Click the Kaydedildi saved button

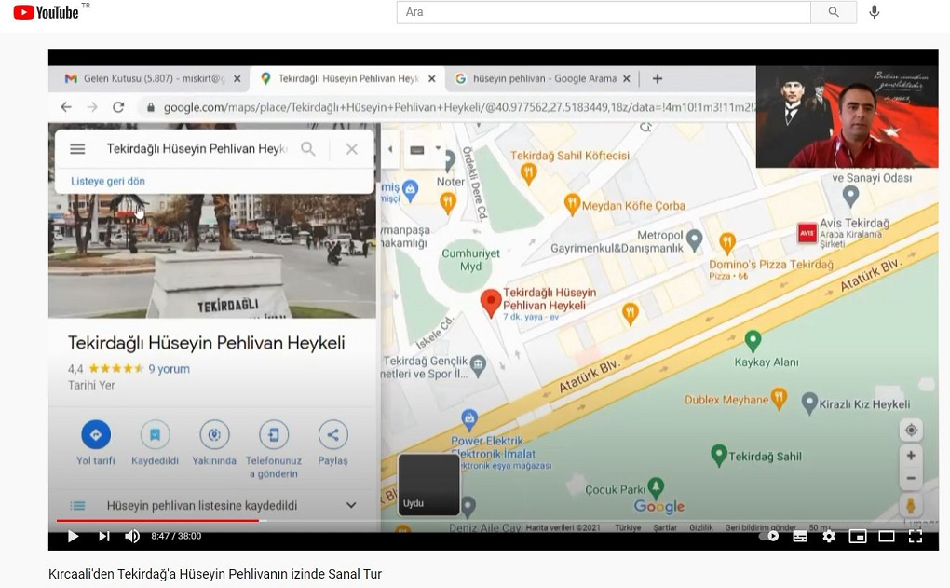point(156,444)
